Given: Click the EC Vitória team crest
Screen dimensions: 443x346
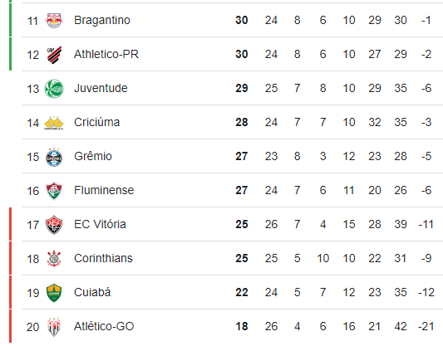Looking at the screenshot, I should coord(54,225).
